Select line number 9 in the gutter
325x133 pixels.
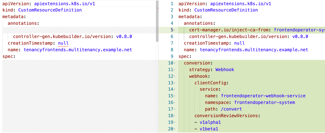coord(172,56)
